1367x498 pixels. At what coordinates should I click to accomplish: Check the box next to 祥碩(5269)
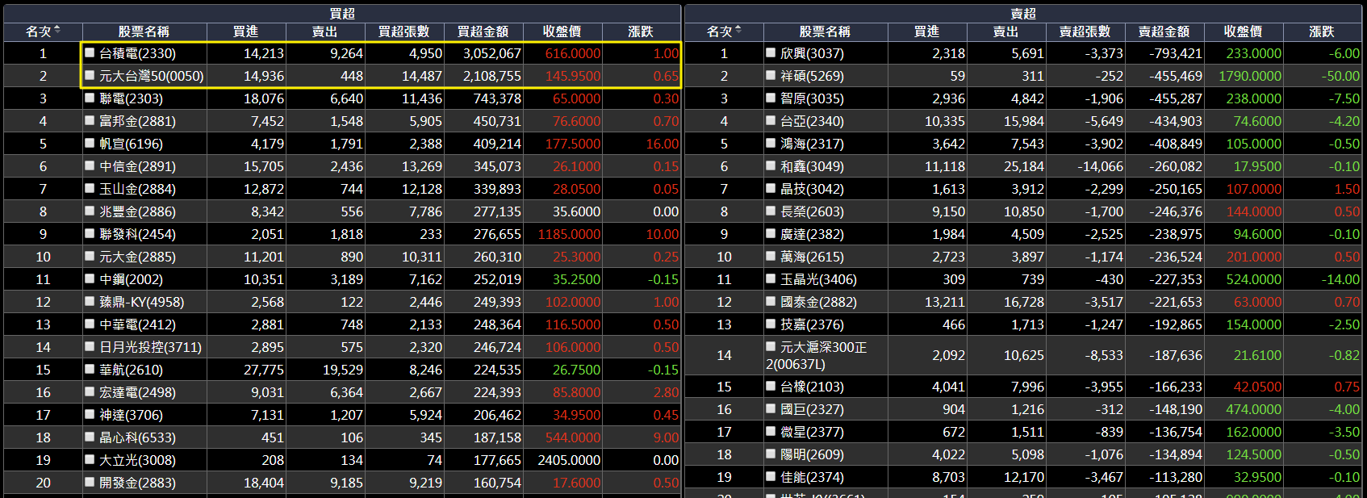click(x=771, y=75)
